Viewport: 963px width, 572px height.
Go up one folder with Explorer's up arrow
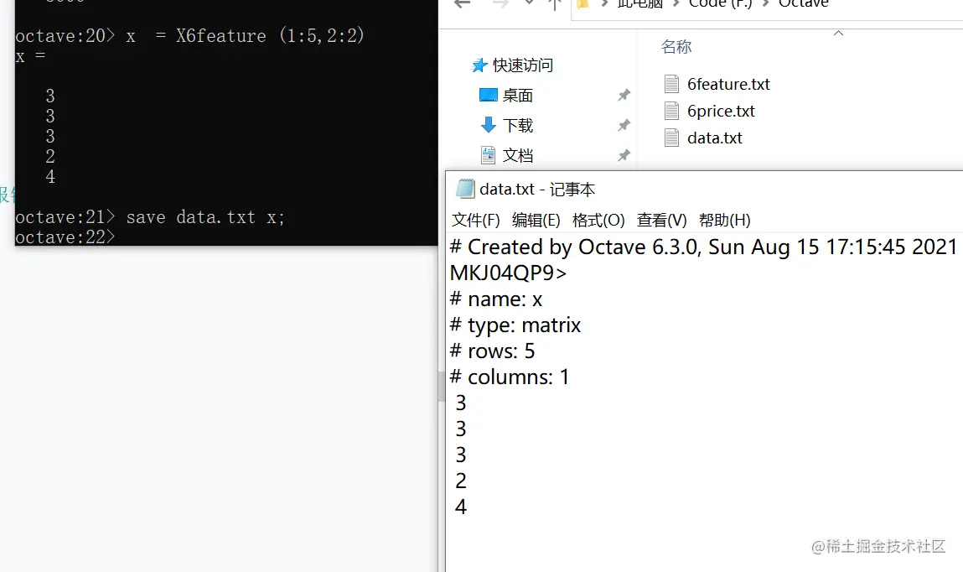tap(555, 4)
